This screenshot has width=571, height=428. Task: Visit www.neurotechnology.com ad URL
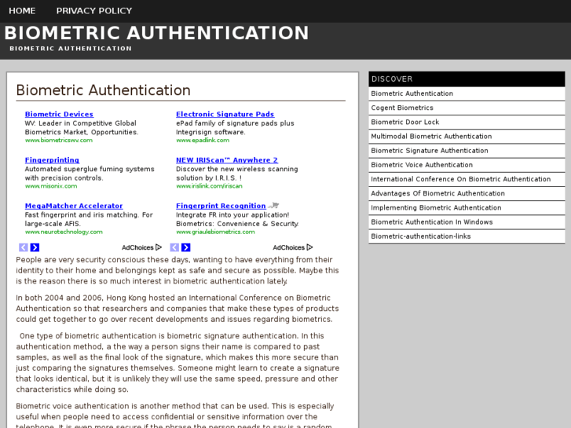tap(64, 232)
